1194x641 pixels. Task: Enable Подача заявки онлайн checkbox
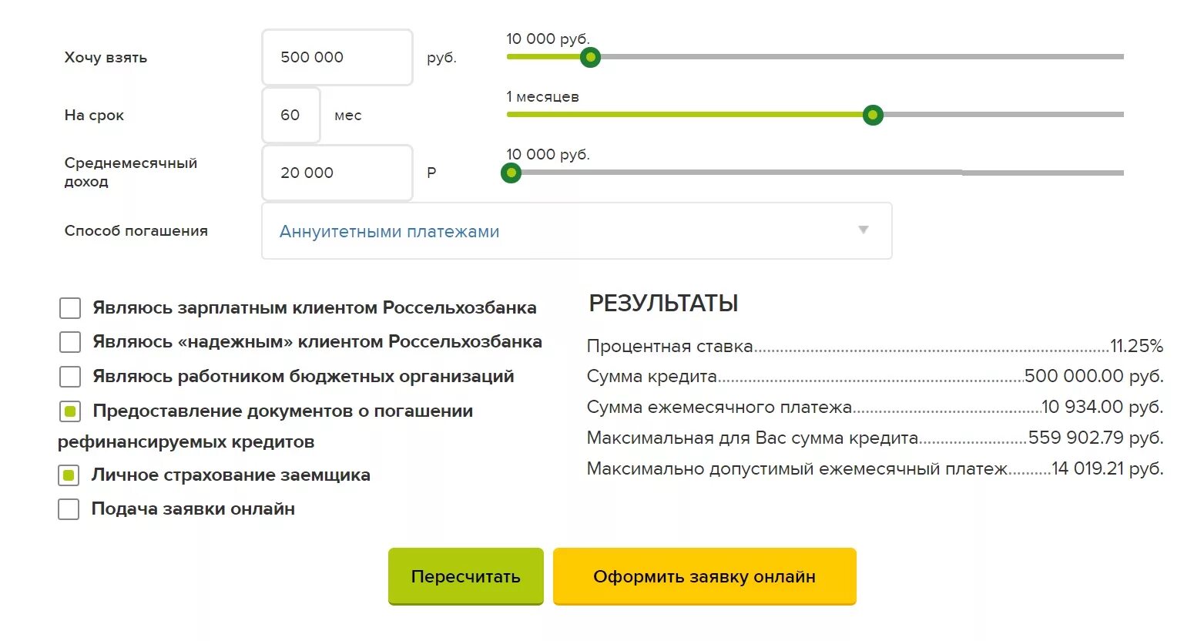69,509
